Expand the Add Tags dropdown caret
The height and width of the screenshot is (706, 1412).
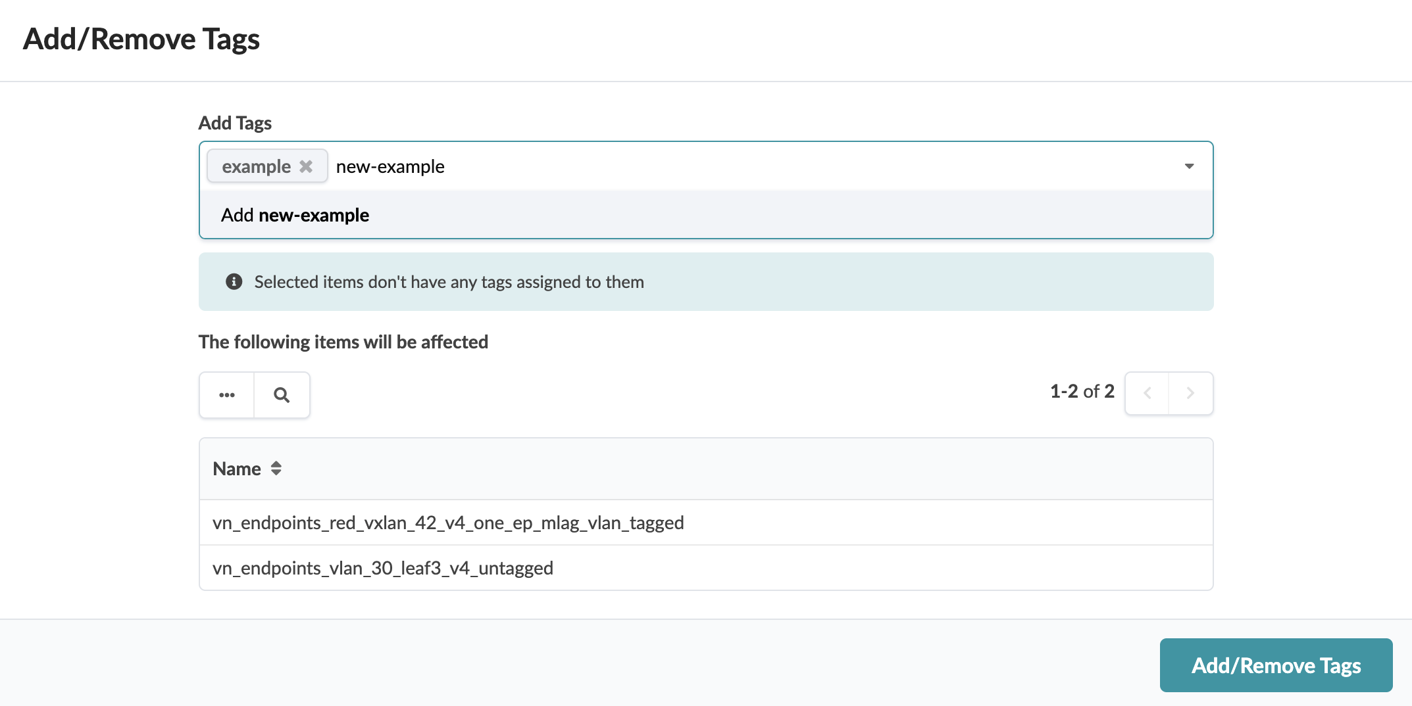click(x=1189, y=166)
